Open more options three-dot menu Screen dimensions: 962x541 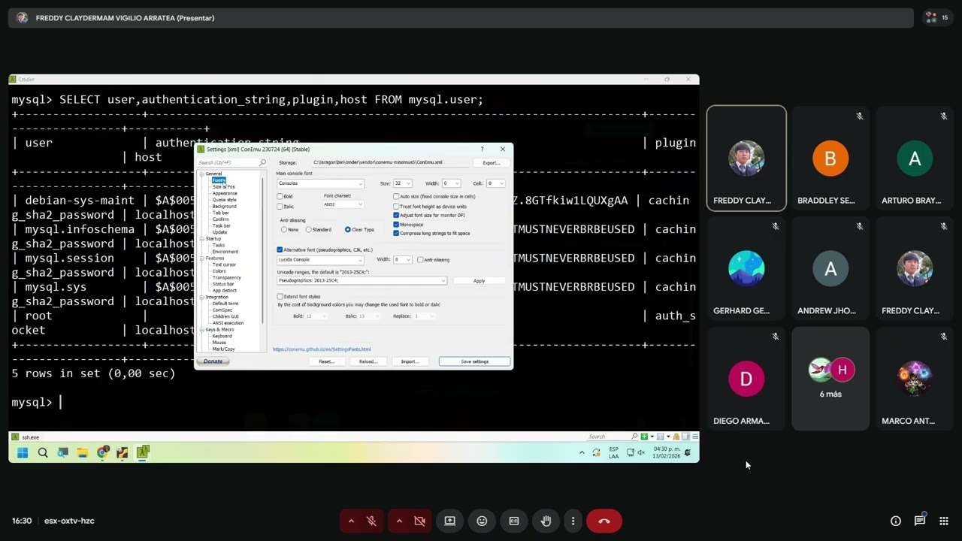coord(573,521)
